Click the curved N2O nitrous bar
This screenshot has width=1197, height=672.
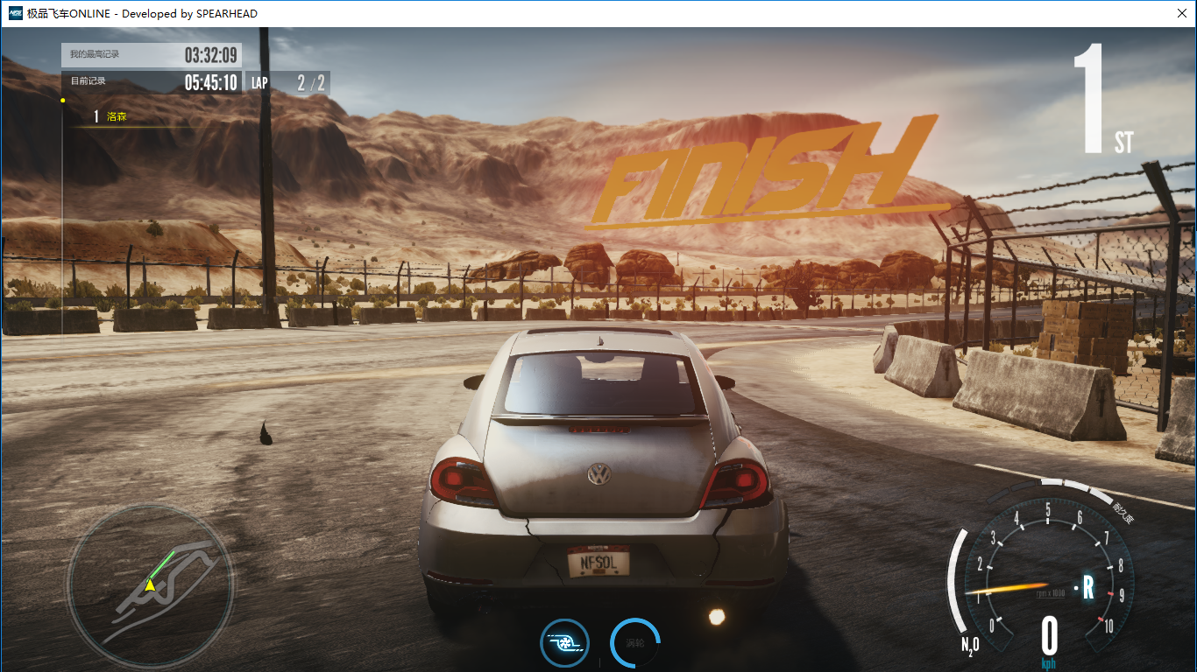point(957,580)
